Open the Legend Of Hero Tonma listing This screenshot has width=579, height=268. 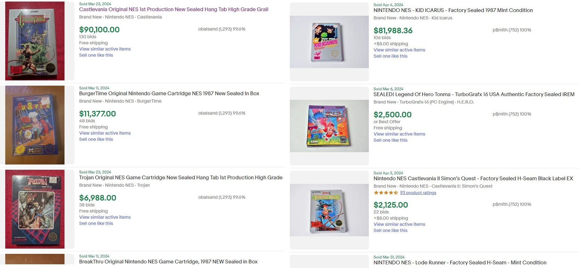pyautogui.click(x=474, y=94)
